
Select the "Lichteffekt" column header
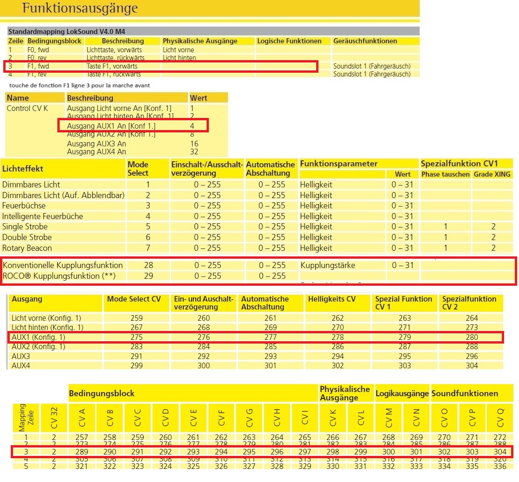click(22, 169)
